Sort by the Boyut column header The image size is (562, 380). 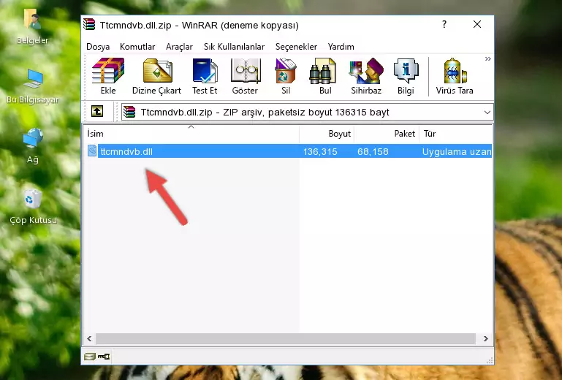(x=327, y=134)
